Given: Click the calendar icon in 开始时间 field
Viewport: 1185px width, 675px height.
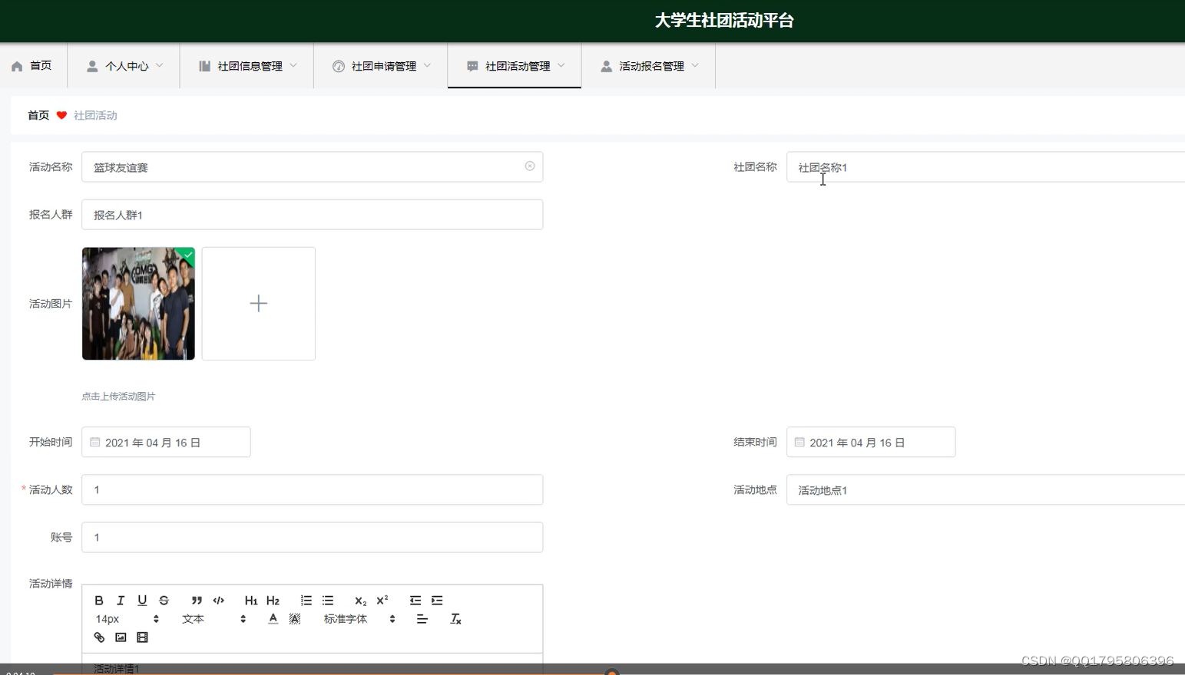Looking at the screenshot, I should 95,443.
